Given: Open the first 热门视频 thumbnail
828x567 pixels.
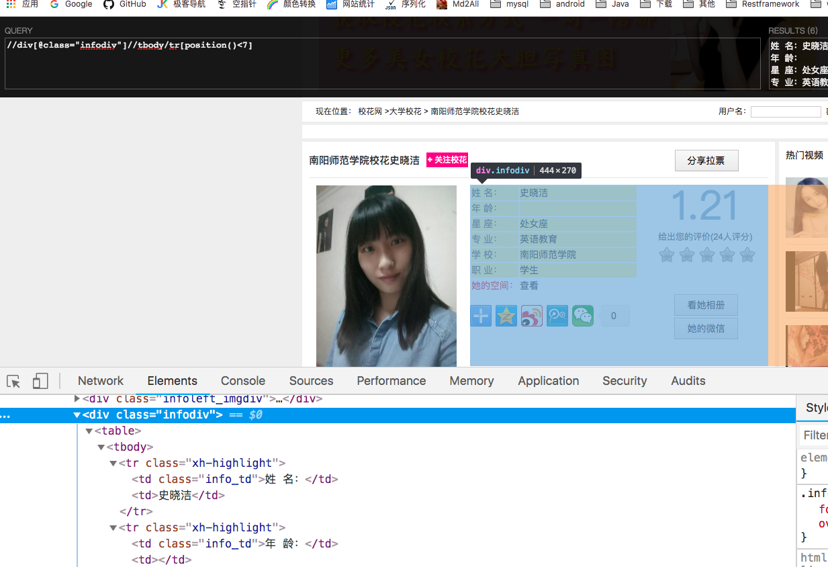Looking at the screenshot, I should pos(807,208).
